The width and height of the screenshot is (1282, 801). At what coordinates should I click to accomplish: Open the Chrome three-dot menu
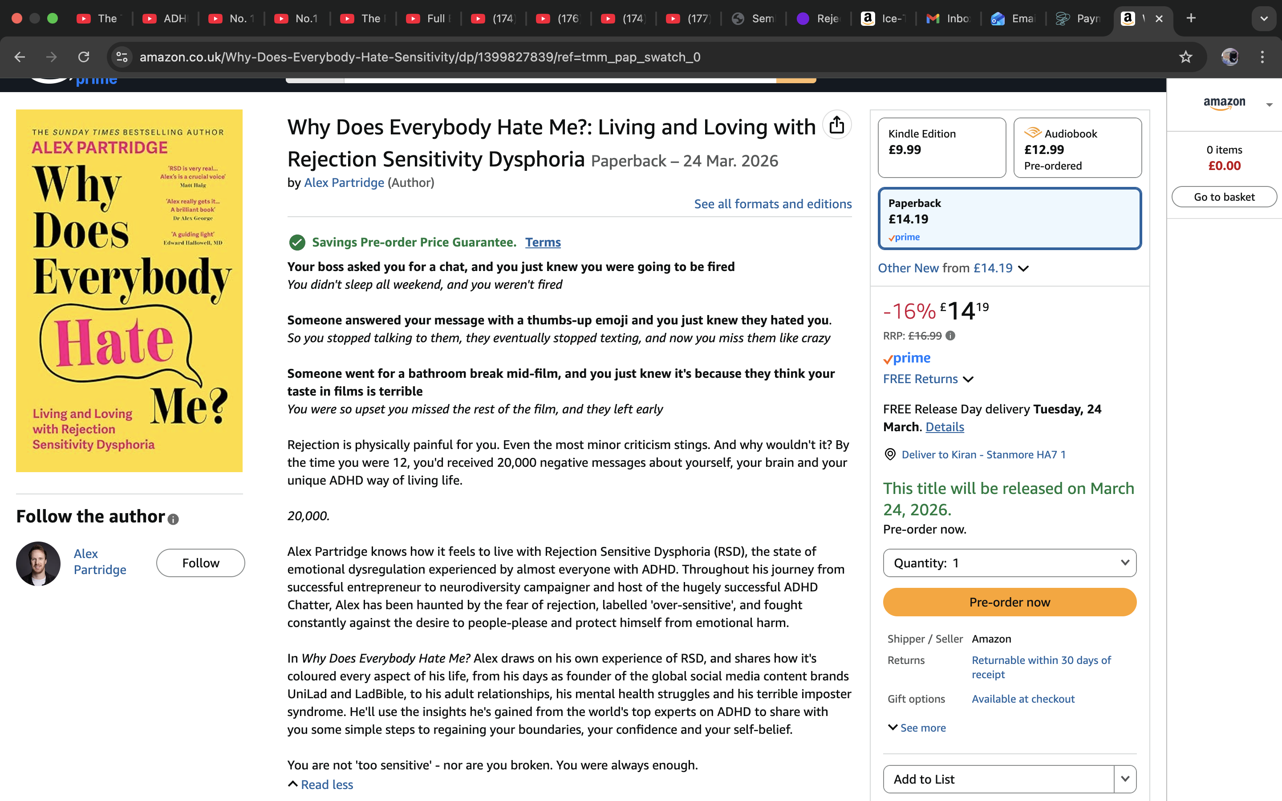1262,57
